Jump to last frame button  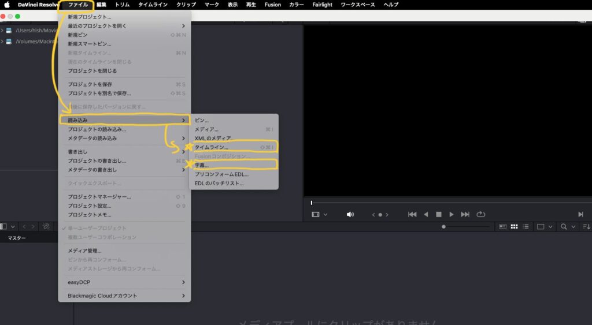pos(465,214)
